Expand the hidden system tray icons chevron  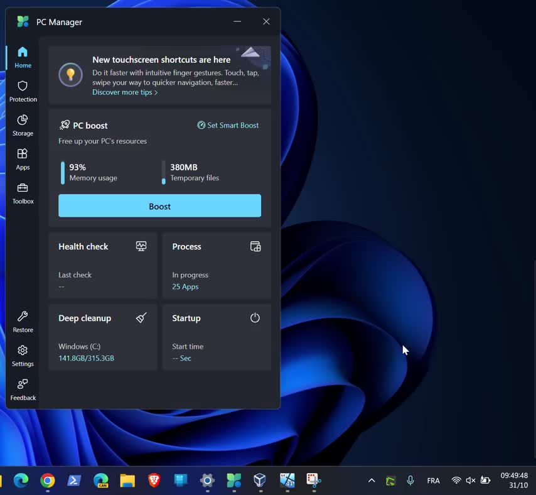pos(372,481)
